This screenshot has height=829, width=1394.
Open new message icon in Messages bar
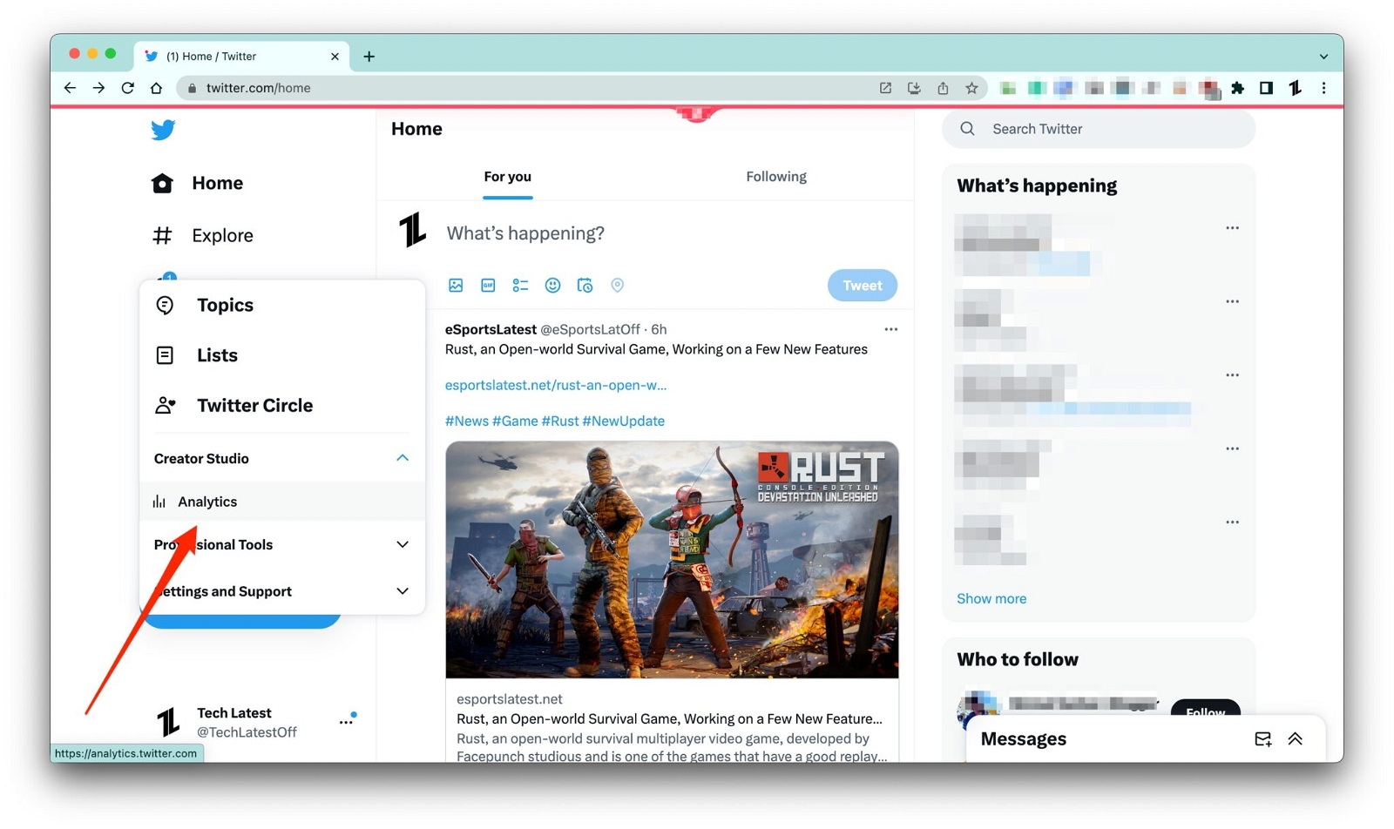(1262, 739)
